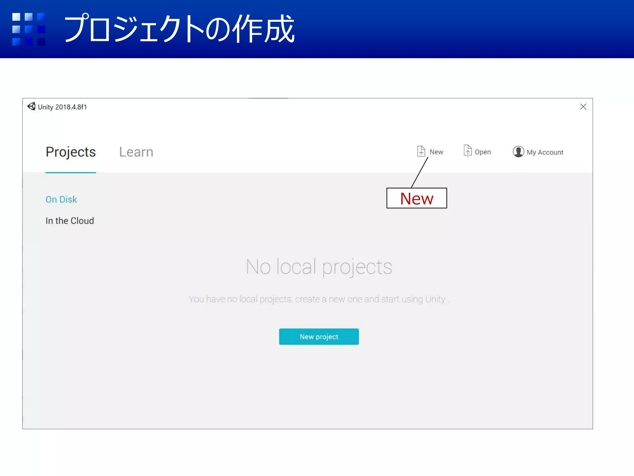Click the No local projects heading
This screenshot has width=634, height=476.
(x=319, y=267)
